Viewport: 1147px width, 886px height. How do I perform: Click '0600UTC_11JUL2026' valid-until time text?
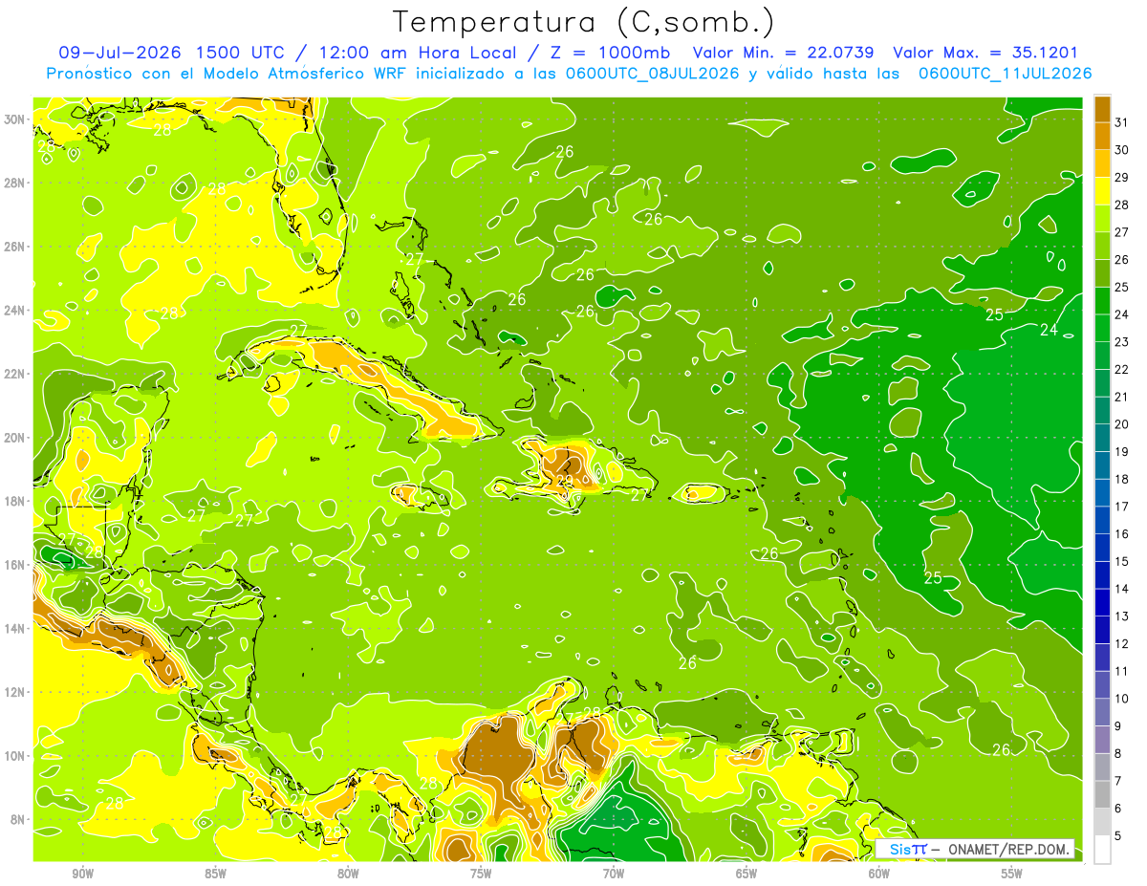1005,73
